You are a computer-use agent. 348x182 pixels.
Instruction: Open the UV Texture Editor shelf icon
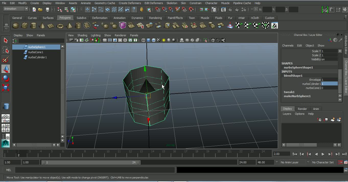tap(274, 26)
